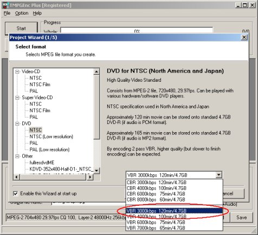
Task: Click the TMPGEnc app icon in title bar
Action: coord(5,5)
